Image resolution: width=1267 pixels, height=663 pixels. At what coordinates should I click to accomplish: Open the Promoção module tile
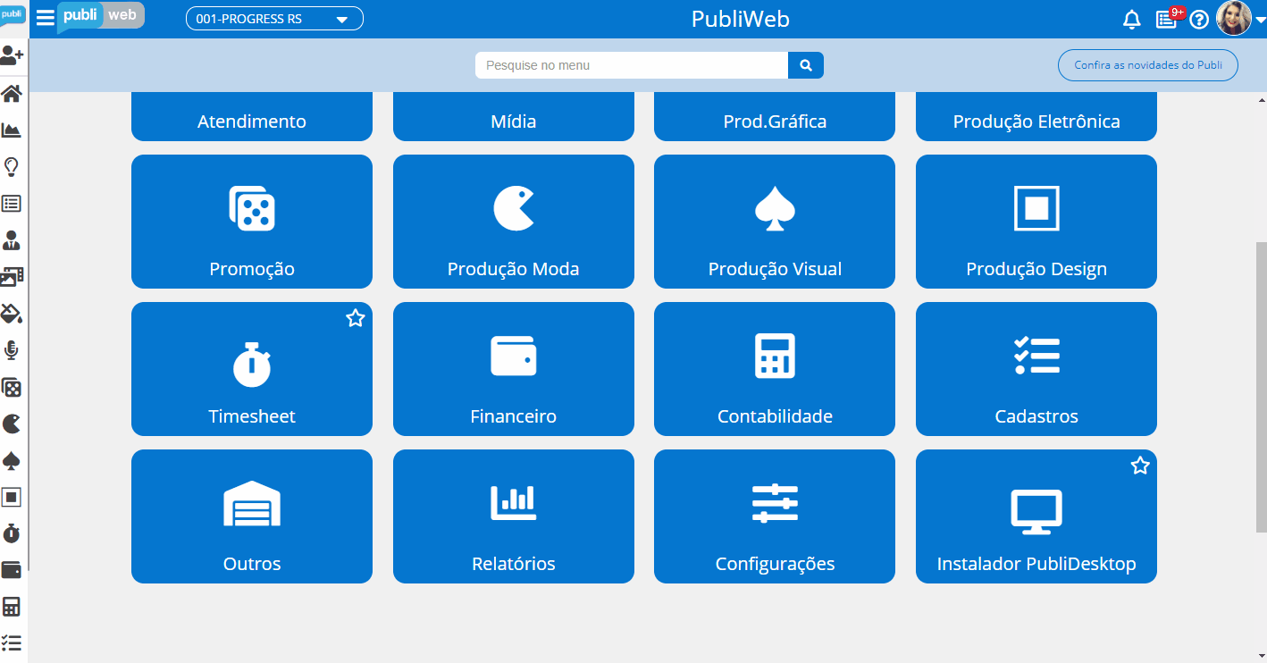[252, 222]
